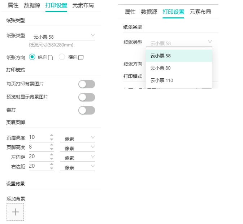Decrease 右边距 with the down arrow
Viewport: 243px width, 224px height.
click(x=52, y=168)
